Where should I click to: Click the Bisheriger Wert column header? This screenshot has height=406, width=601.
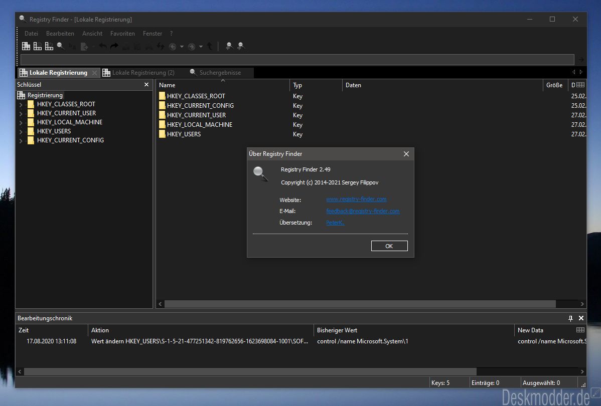414,330
